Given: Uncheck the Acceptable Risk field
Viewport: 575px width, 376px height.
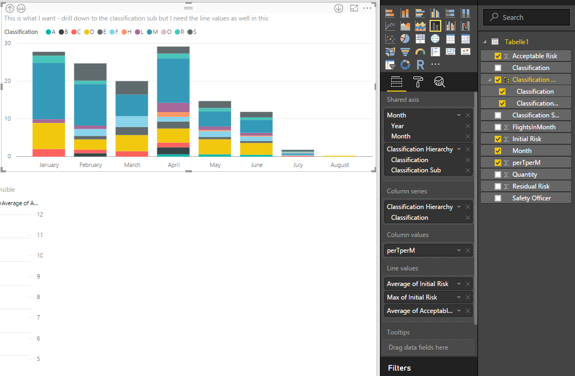Looking at the screenshot, I should (497, 56).
